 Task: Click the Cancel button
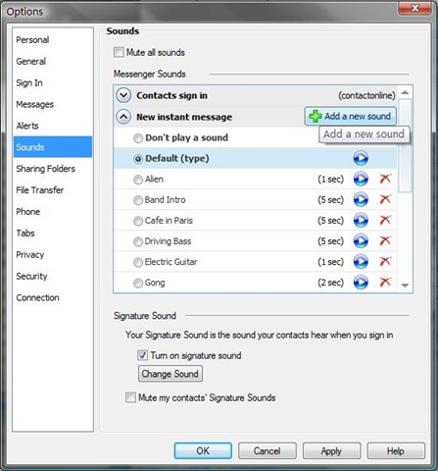pyautogui.click(x=268, y=450)
